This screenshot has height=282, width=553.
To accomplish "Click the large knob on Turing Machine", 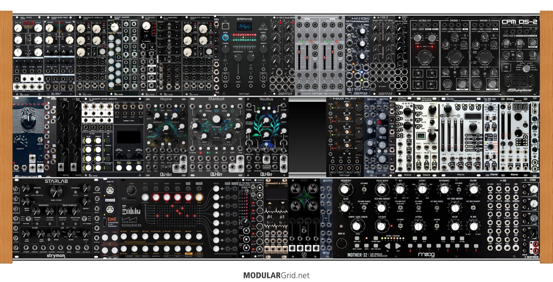I will tap(28, 121).
